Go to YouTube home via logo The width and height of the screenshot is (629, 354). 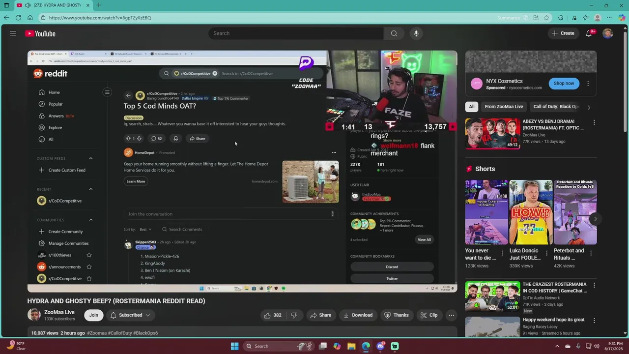coord(40,33)
